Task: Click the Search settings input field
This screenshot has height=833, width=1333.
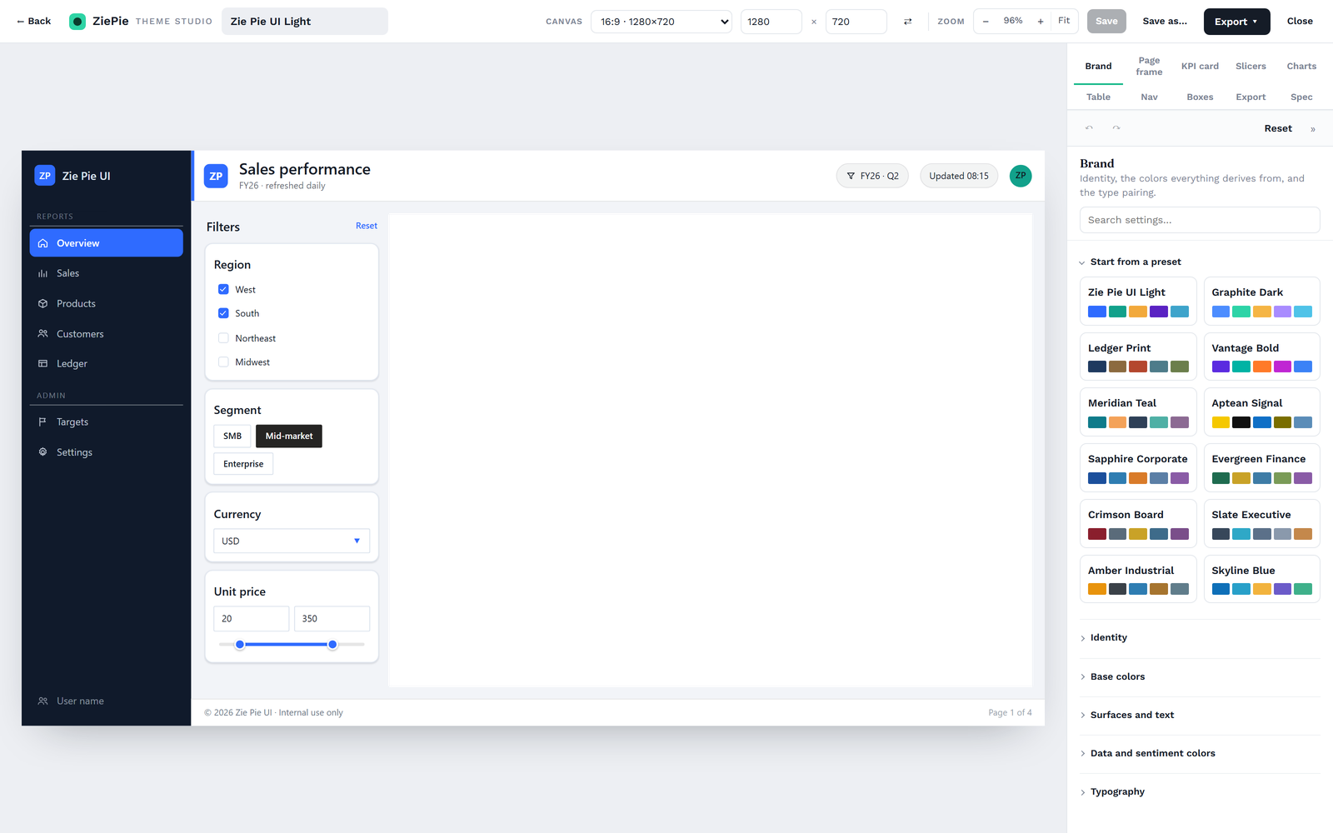Action: pos(1200,220)
